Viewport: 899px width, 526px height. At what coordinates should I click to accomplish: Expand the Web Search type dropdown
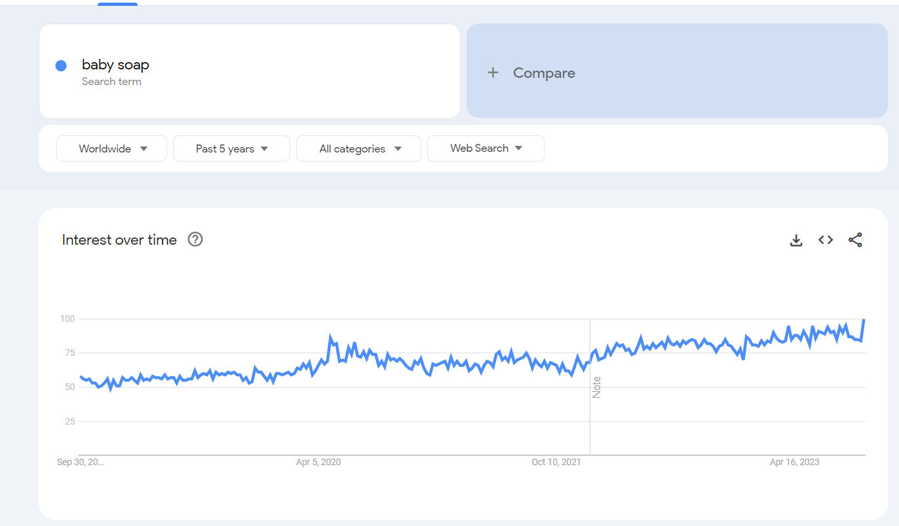click(x=486, y=149)
